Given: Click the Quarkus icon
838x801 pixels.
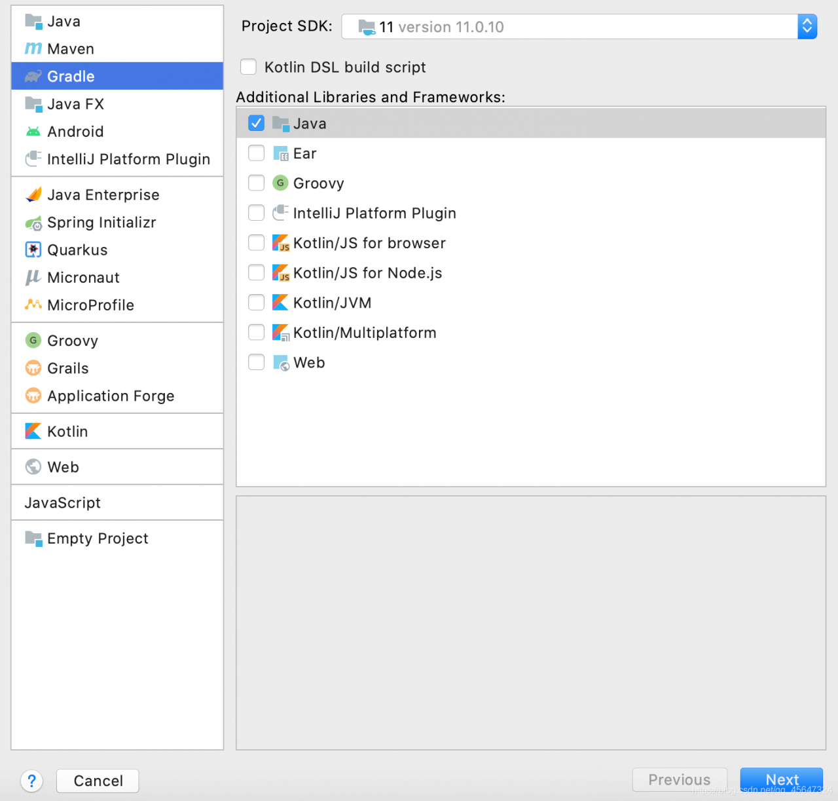Looking at the screenshot, I should [x=33, y=250].
